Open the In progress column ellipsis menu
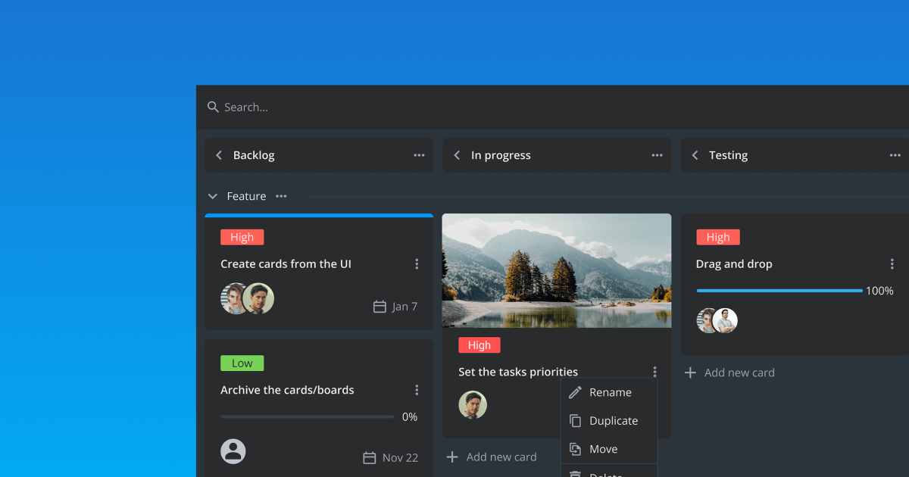This screenshot has height=477, width=909. 657,154
